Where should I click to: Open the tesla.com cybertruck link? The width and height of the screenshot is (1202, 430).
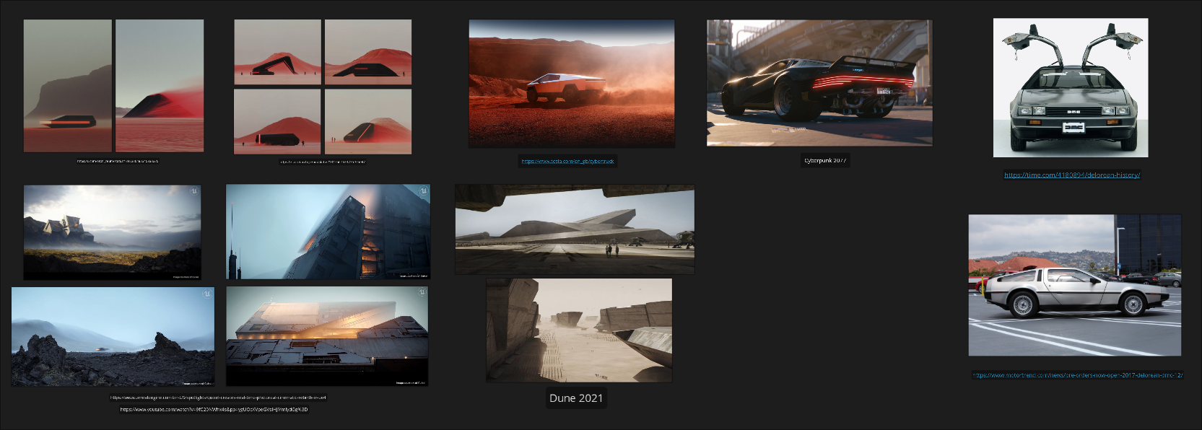click(x=567, y=161)
